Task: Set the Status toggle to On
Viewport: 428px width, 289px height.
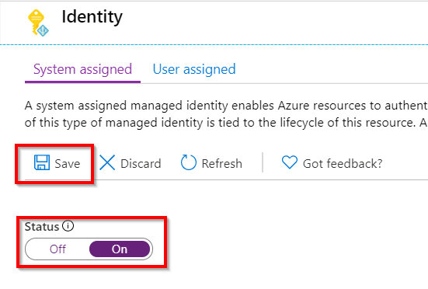Action: pyautogui.click(x=120, y=249)
